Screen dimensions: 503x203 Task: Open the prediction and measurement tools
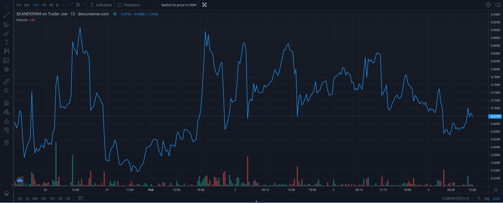tap(6, 60)
